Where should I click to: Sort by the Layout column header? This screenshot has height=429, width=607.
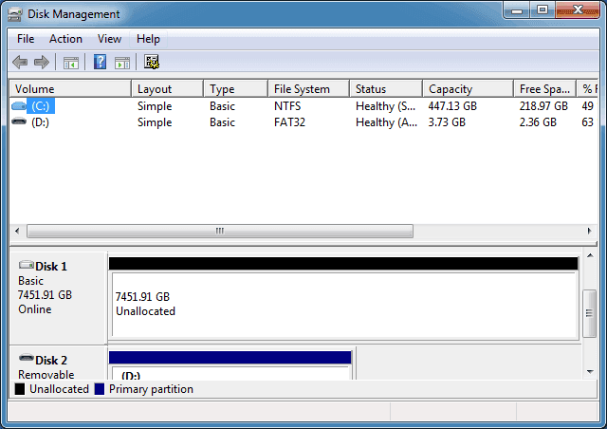[x=167, y=89]
